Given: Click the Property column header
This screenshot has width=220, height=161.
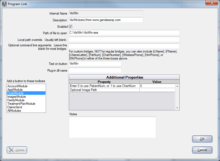Looking at the screenshot, I should click(x=104, y=82).
